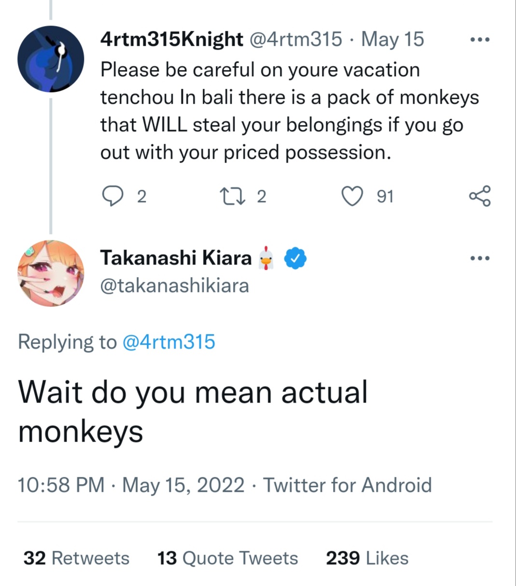Viewport: 516px width, 586px height.
Task: Show the 239 Likes list
Action: coord(367,558)
